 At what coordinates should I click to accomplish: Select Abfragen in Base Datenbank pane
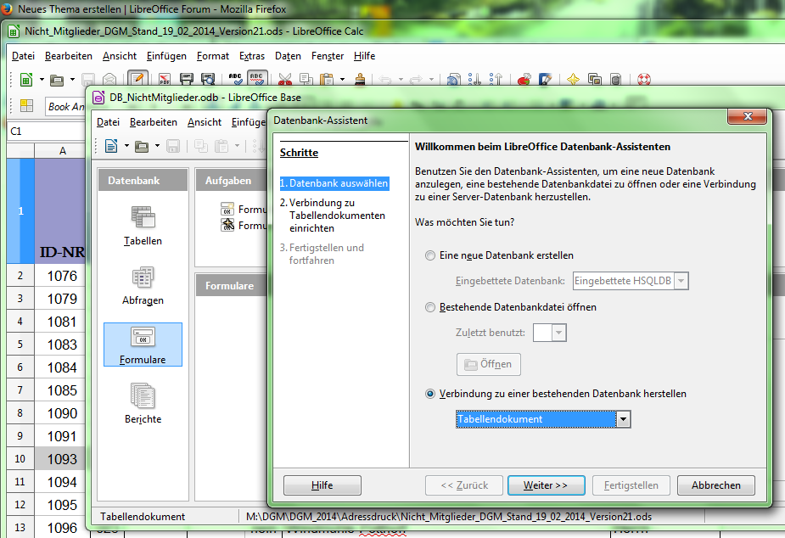143,285
